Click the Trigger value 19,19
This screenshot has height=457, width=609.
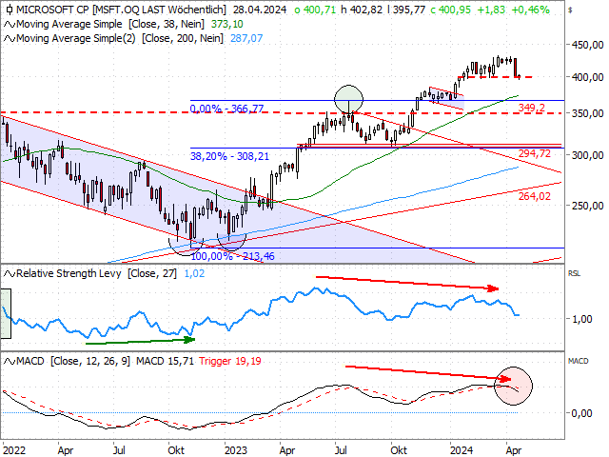pyautogui.click(x=248, y=362)
